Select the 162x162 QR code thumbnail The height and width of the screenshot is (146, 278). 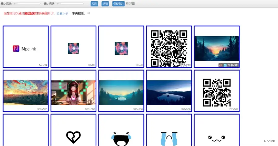coord(217,91)
